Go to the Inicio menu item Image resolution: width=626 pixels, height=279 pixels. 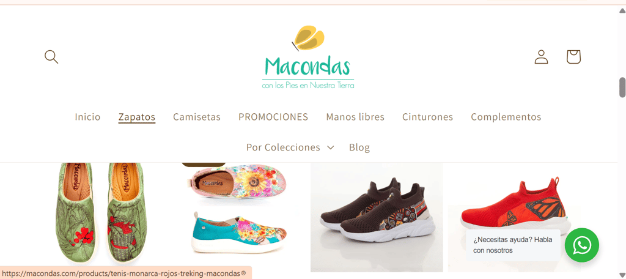pyautogui.click(x=87, y=117)
